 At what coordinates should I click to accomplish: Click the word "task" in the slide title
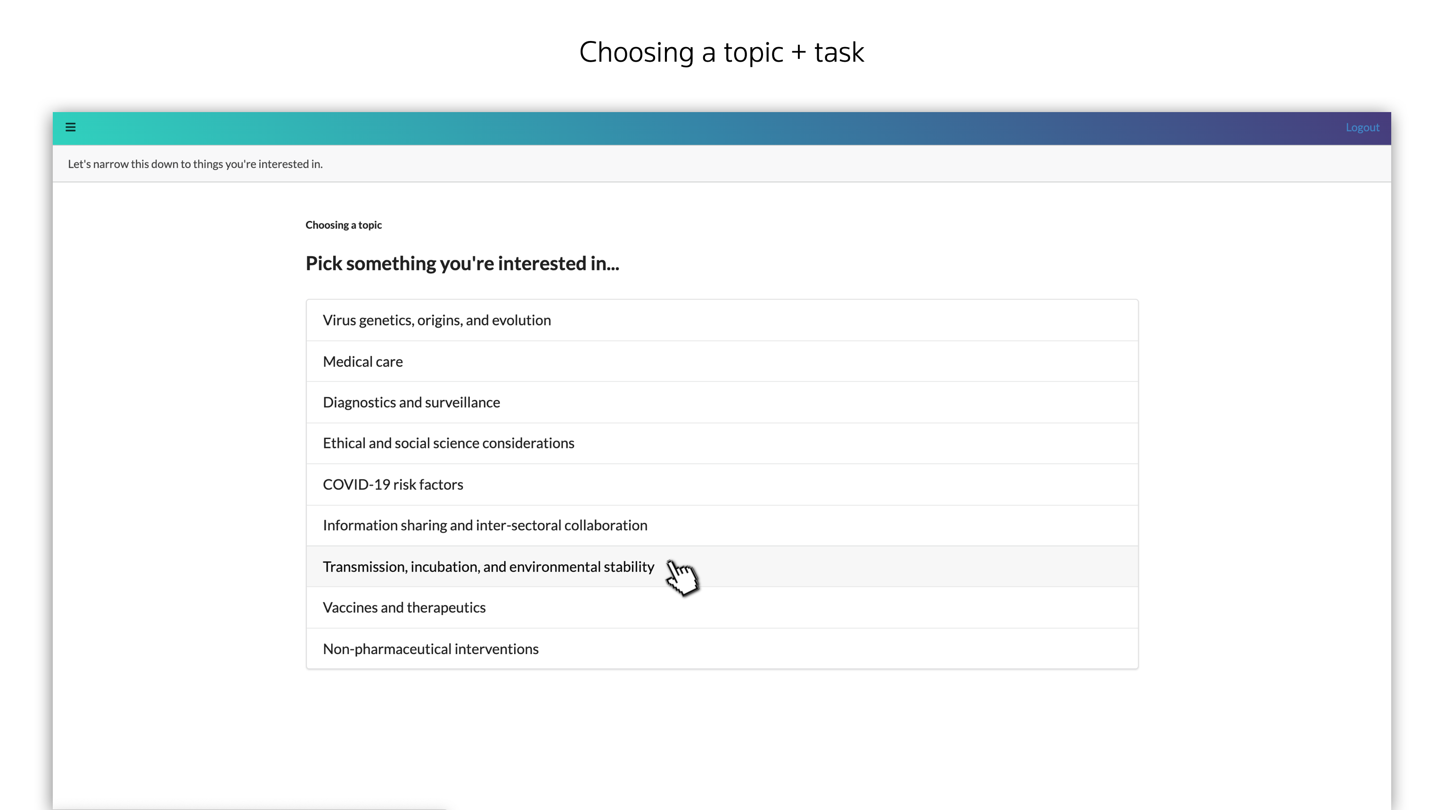pos(838,52)
